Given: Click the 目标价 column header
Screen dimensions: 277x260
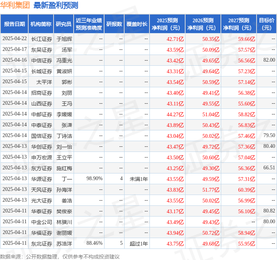Looking at the screenshot, I should (267, 24).
